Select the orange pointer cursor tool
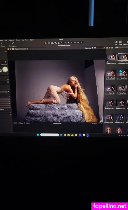This screenshot has width=128, height=210. coord(46,43)
